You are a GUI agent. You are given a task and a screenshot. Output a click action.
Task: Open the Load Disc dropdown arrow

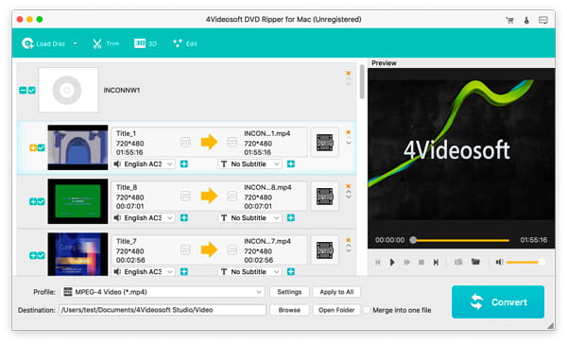76,43
